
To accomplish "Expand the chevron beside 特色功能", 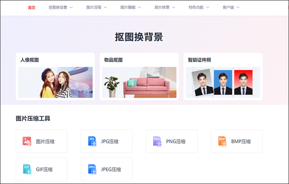I will point(208,8).
